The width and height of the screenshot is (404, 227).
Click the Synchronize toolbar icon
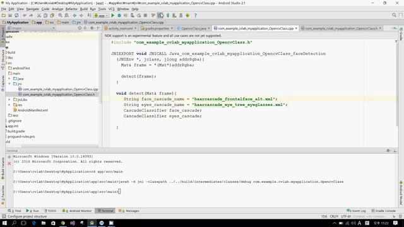point(16,15)
